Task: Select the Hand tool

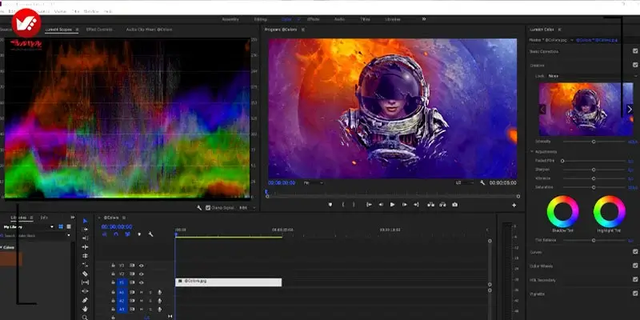Action: coord(86,309)
